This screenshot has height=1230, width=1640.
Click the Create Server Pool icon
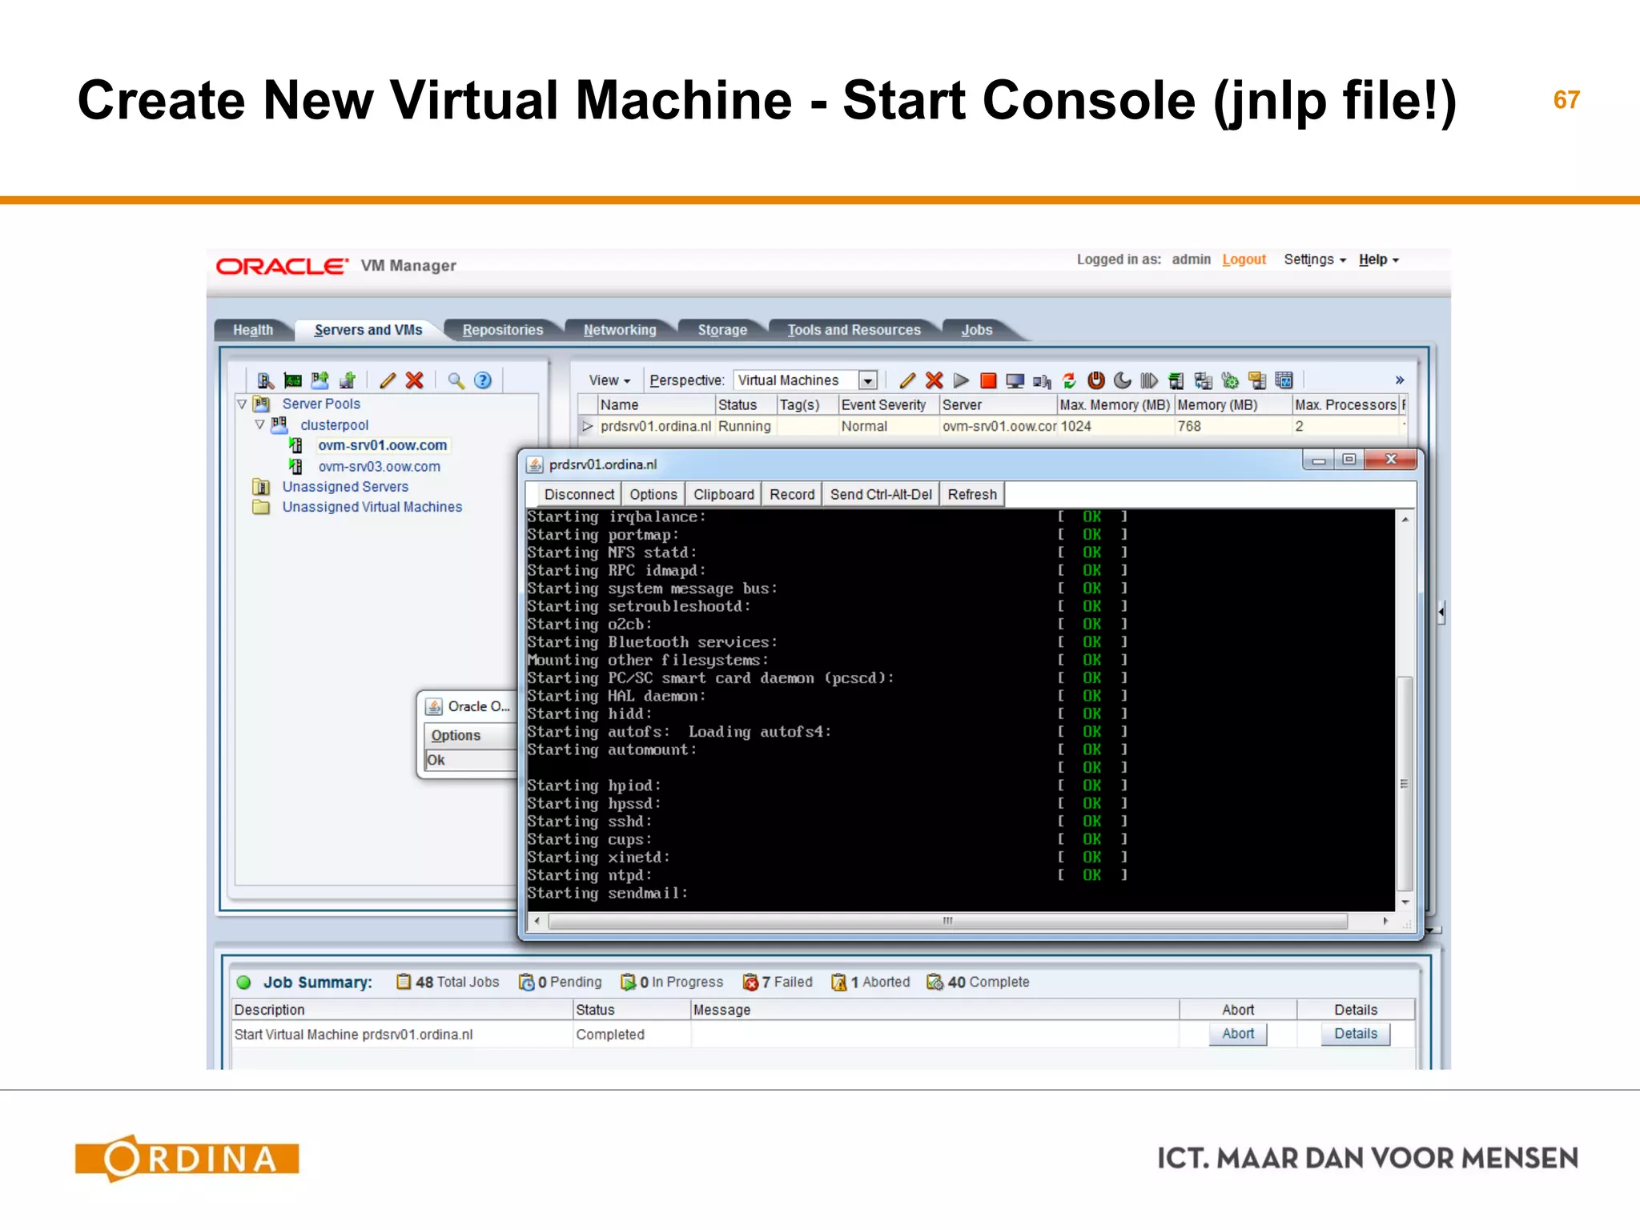coord(320,380)
